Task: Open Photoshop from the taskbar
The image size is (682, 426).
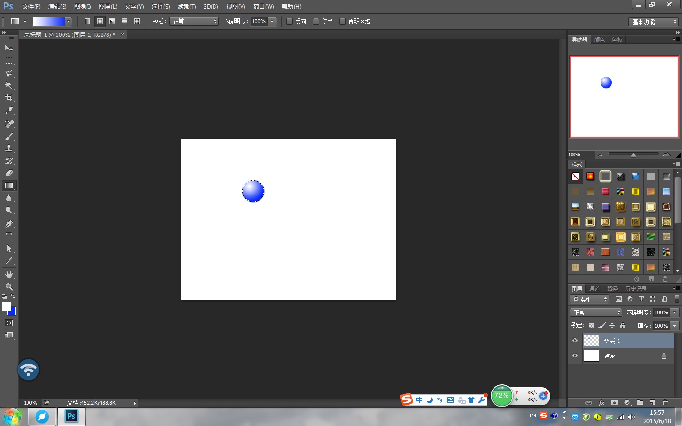Action: click(x=71, y=417)
